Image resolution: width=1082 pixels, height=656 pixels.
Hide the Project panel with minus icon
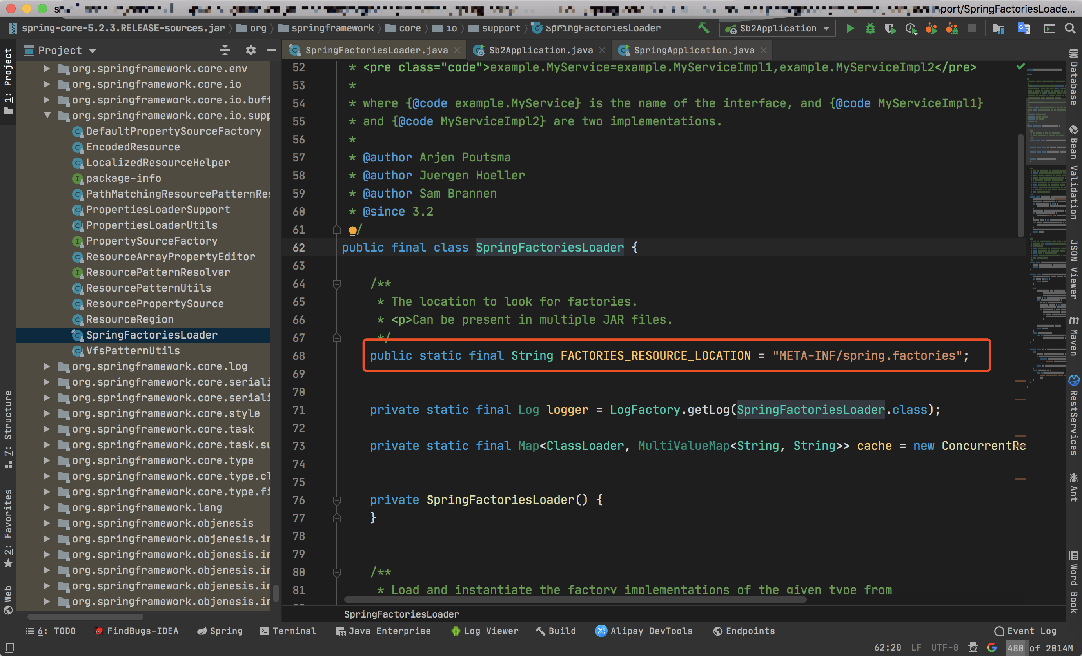click(x=271, y=51)
